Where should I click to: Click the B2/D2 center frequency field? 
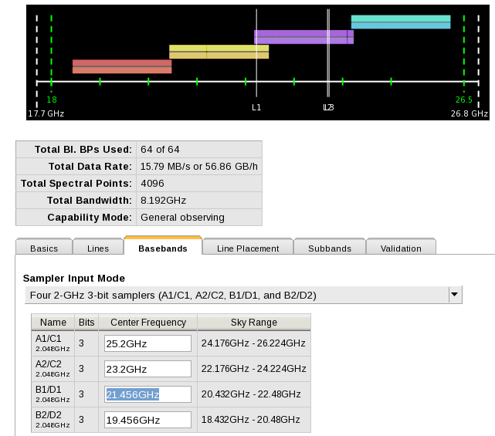click(x=147, y=420)
